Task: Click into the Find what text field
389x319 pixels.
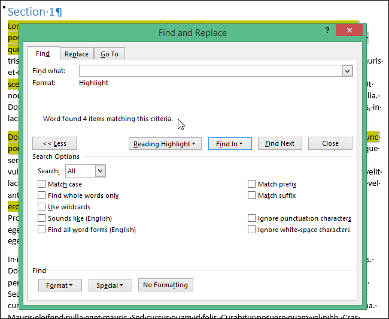Action: coord(211,71)
